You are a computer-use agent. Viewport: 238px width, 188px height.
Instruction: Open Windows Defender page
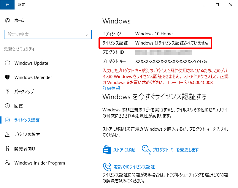click(x=33, y=78)
